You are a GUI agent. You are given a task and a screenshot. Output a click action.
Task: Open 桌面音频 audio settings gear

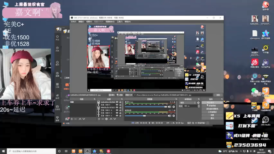point(174,116)
